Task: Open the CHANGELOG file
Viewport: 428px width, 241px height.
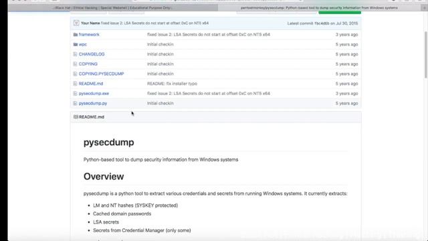Action: 92,54
